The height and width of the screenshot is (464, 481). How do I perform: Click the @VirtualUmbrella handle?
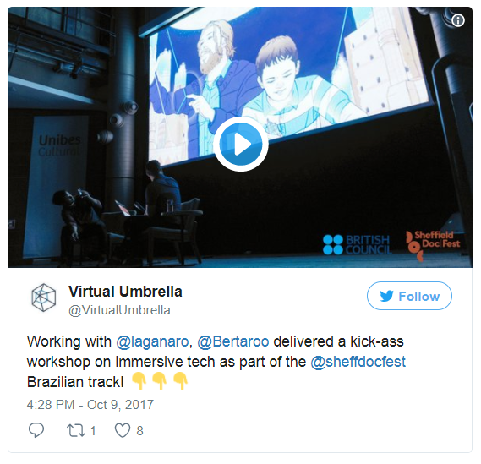click(x=119, y=310)
